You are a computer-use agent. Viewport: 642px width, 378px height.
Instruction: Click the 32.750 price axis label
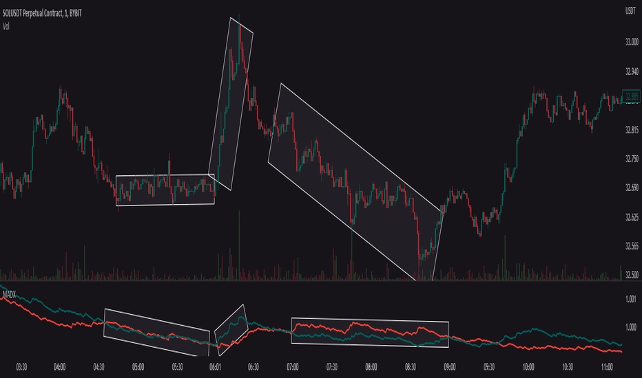[632, 159]
